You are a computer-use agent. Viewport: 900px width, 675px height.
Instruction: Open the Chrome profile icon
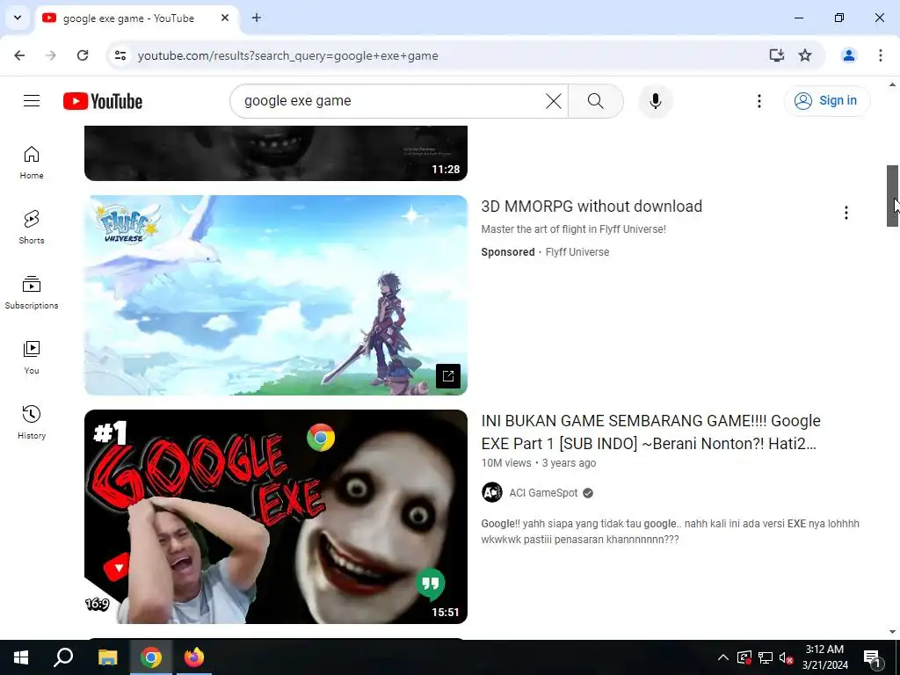(848, 55)
